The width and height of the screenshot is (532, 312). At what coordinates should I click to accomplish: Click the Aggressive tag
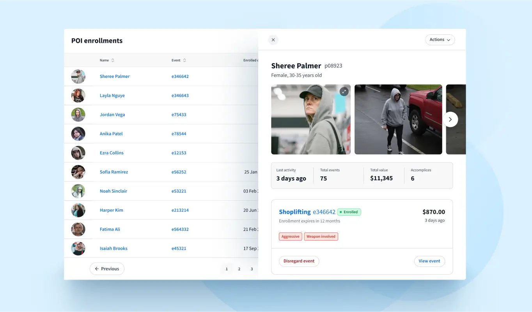click(x=291, y=236)
